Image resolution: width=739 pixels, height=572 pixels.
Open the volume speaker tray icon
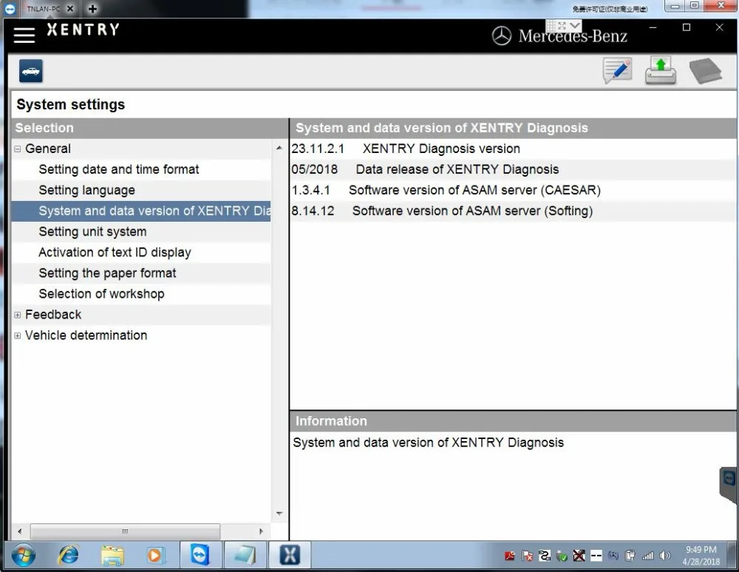click(664, 556)
